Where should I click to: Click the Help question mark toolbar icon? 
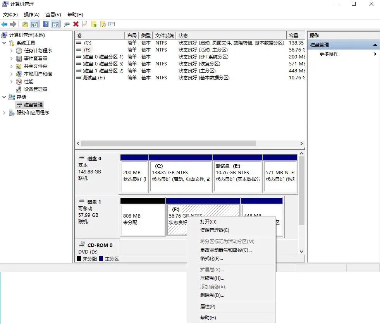46,24
